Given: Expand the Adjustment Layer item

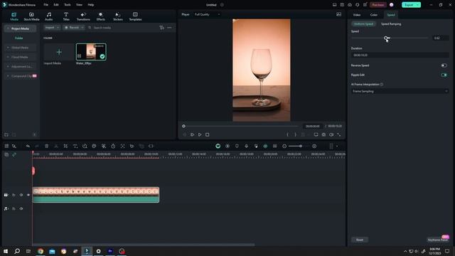Looking at the screenshot, I should coord(8,66).
